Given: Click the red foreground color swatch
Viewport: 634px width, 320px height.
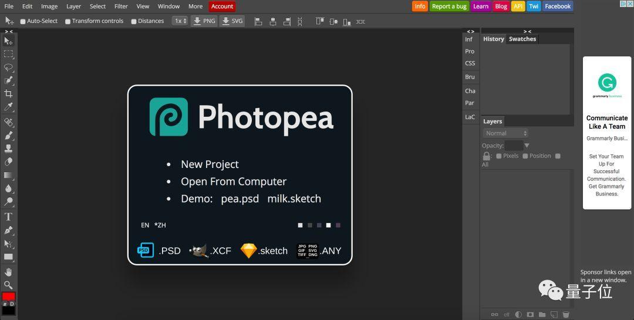Looking at the screenshot, I should 8,297.
